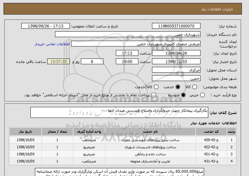Tick the Islamic treasury bonds payment checkbox
This screenshot has width=249, height=176.
pyautogui.click(x=154, y=95)
